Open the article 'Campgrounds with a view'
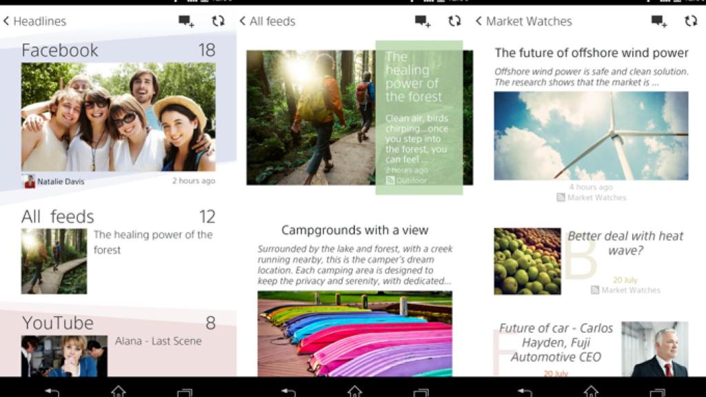The height and width of the screenshot is (397, 706). (354, 229)
